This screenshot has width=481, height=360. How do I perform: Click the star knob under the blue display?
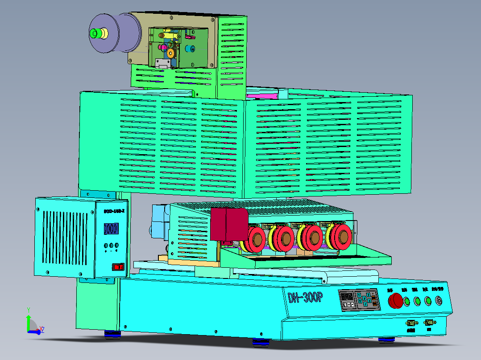click(x=116, y=245)
